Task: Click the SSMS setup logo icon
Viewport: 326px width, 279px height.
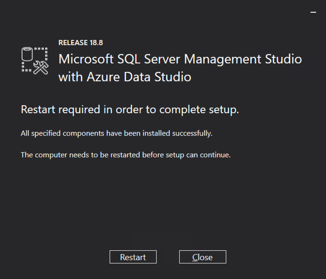Action: [x=35, y=61]
